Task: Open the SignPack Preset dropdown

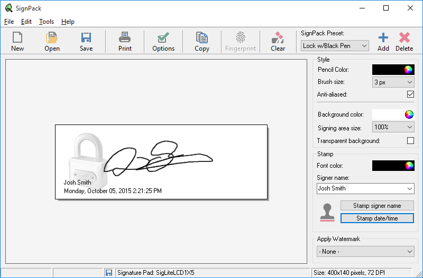Action: (x=335, y=46)
